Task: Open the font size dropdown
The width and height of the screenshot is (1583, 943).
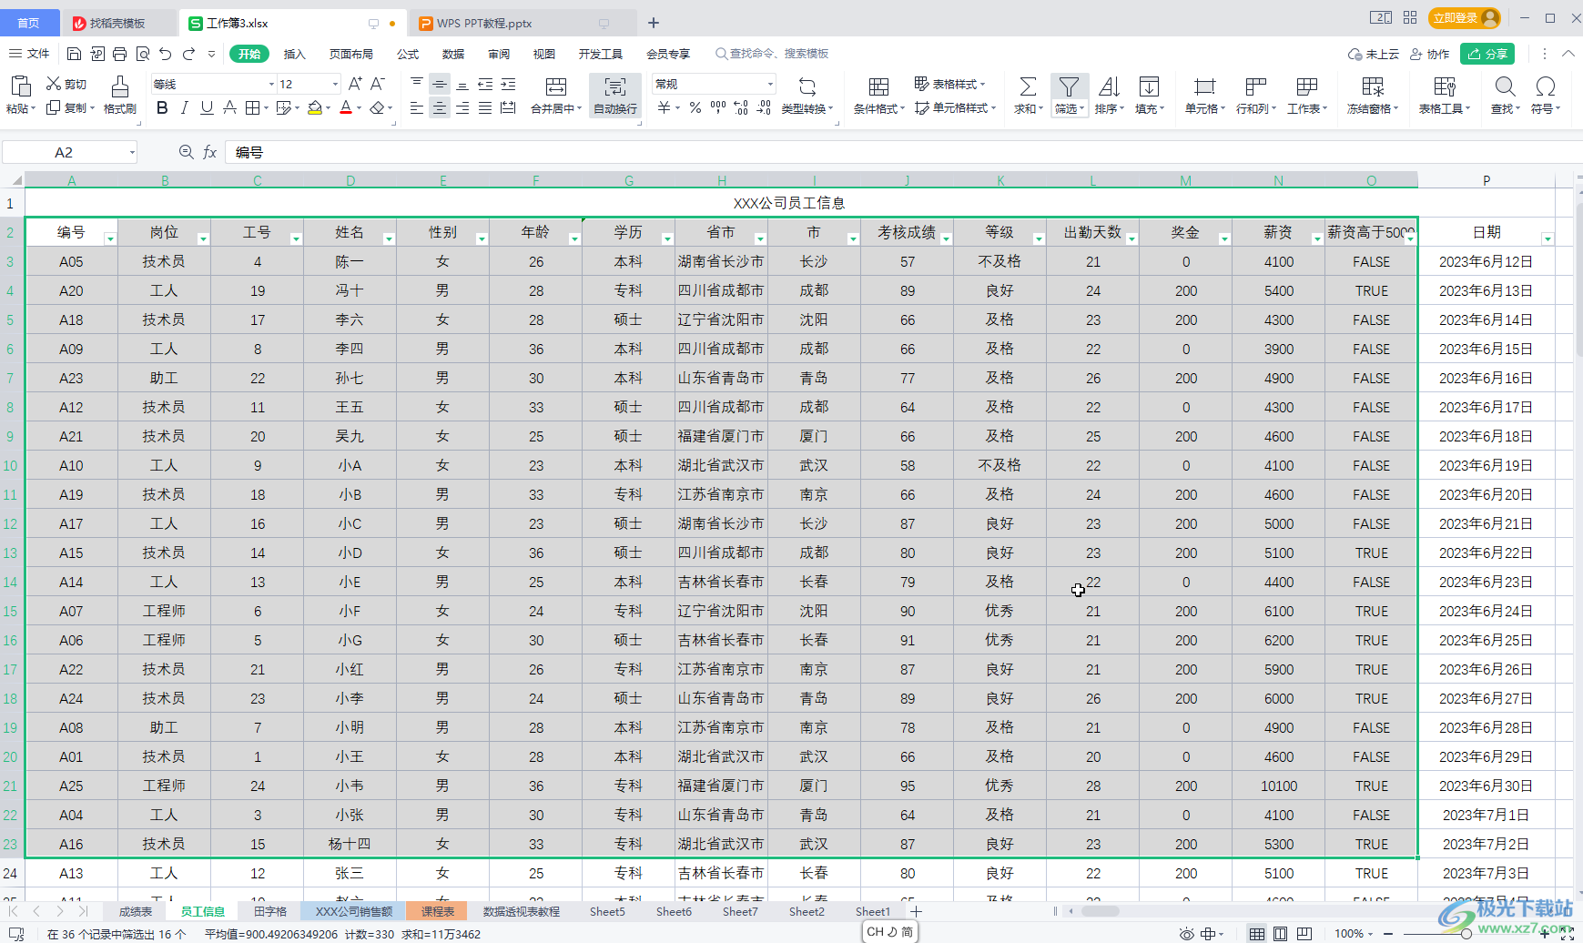Action: point(335,84)
